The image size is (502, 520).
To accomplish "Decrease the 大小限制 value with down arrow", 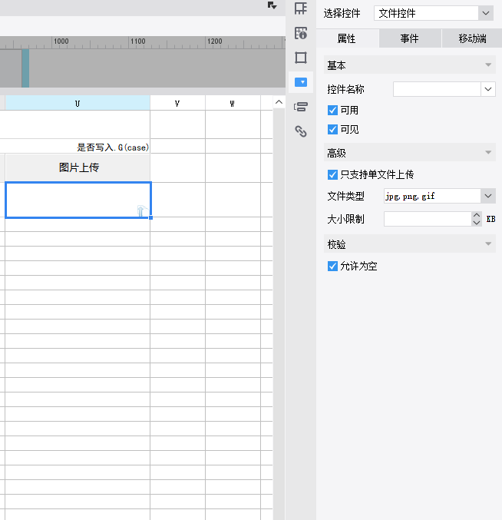I will click(x=477, y=223).
